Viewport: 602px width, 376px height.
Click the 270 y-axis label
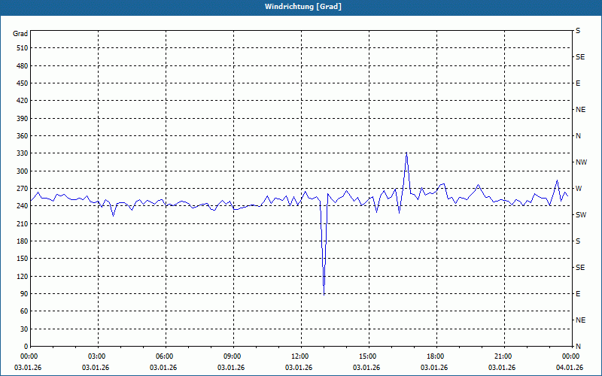pos(23,189)
